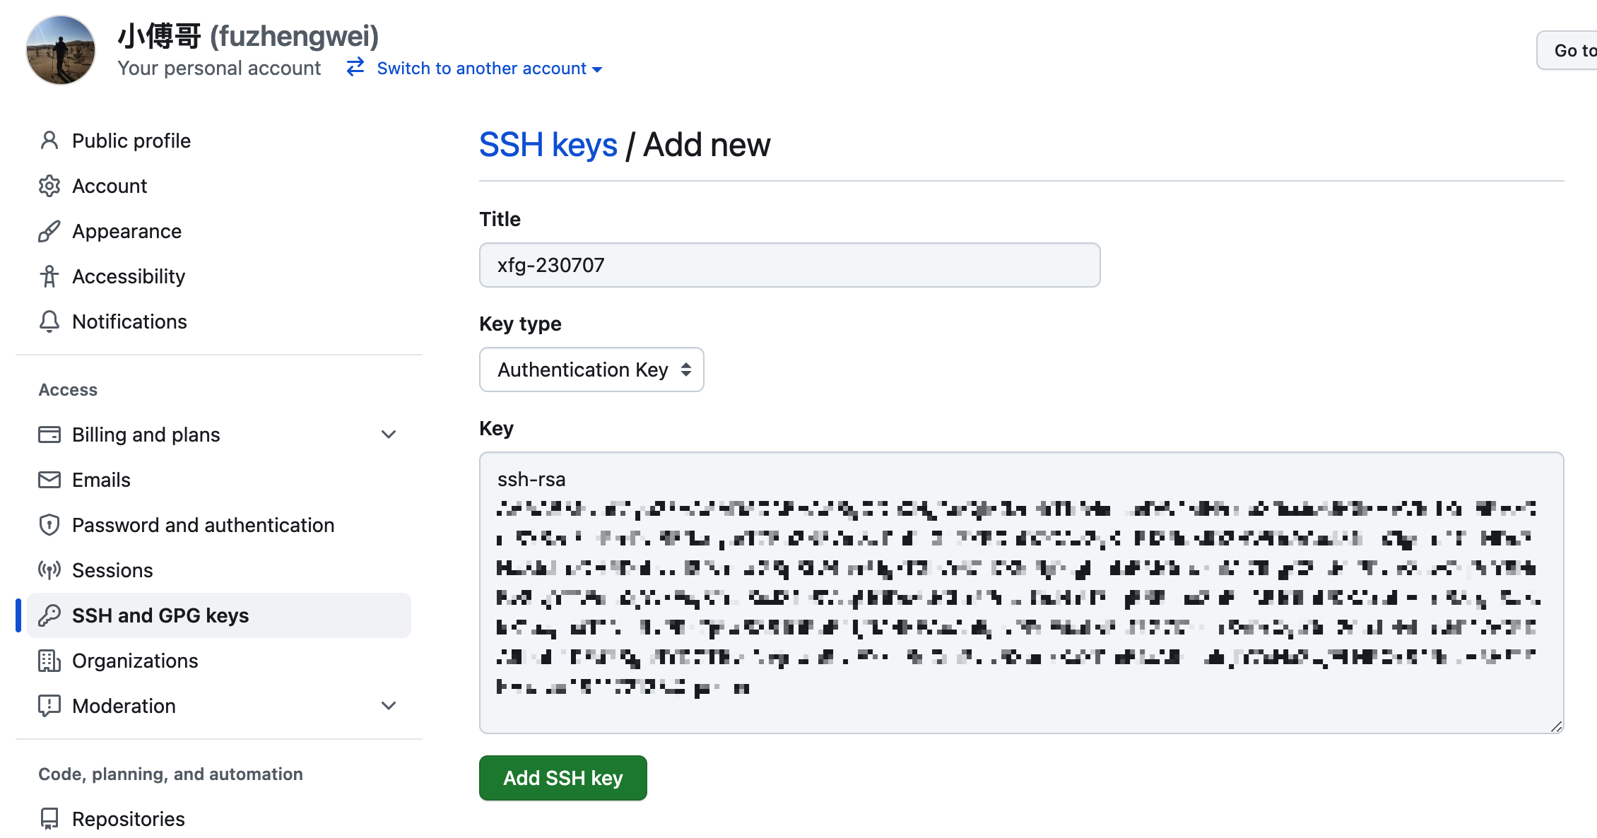Viewport: 1597px width, 838px height.
Task: Follow the SSH keys breadcrumb link
Action: click(x=548, y=145)
